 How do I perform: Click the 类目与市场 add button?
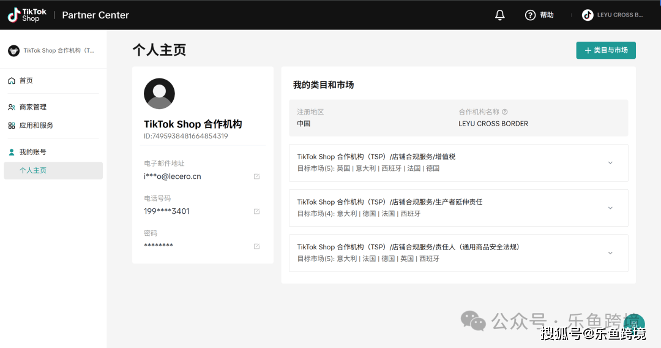(606, 50)
